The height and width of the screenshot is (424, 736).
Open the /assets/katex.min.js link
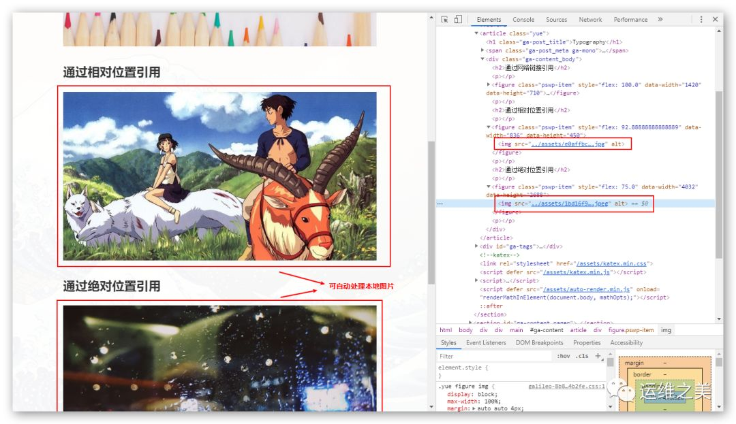pos(576,272)
